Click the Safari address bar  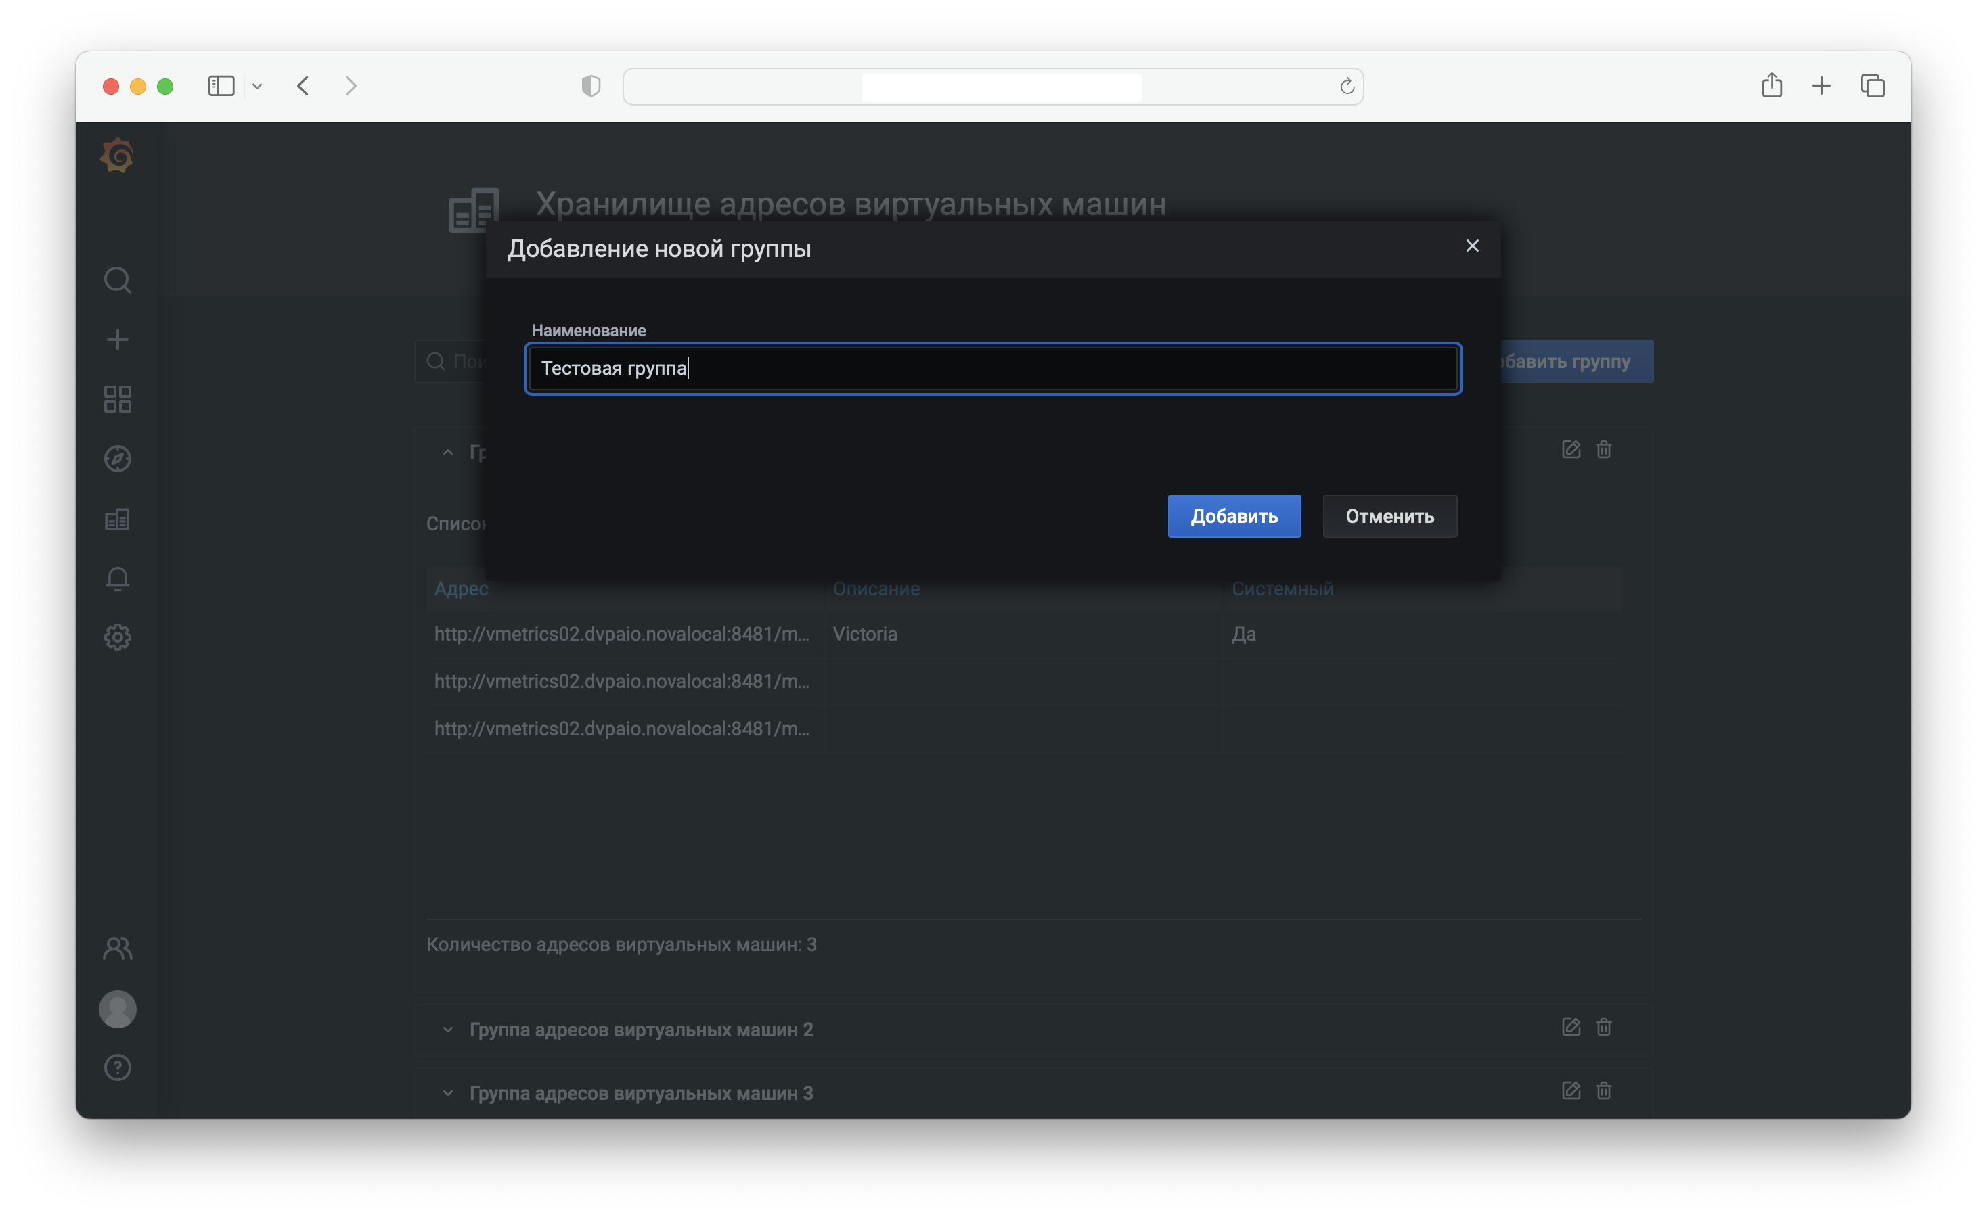(993, 87)
